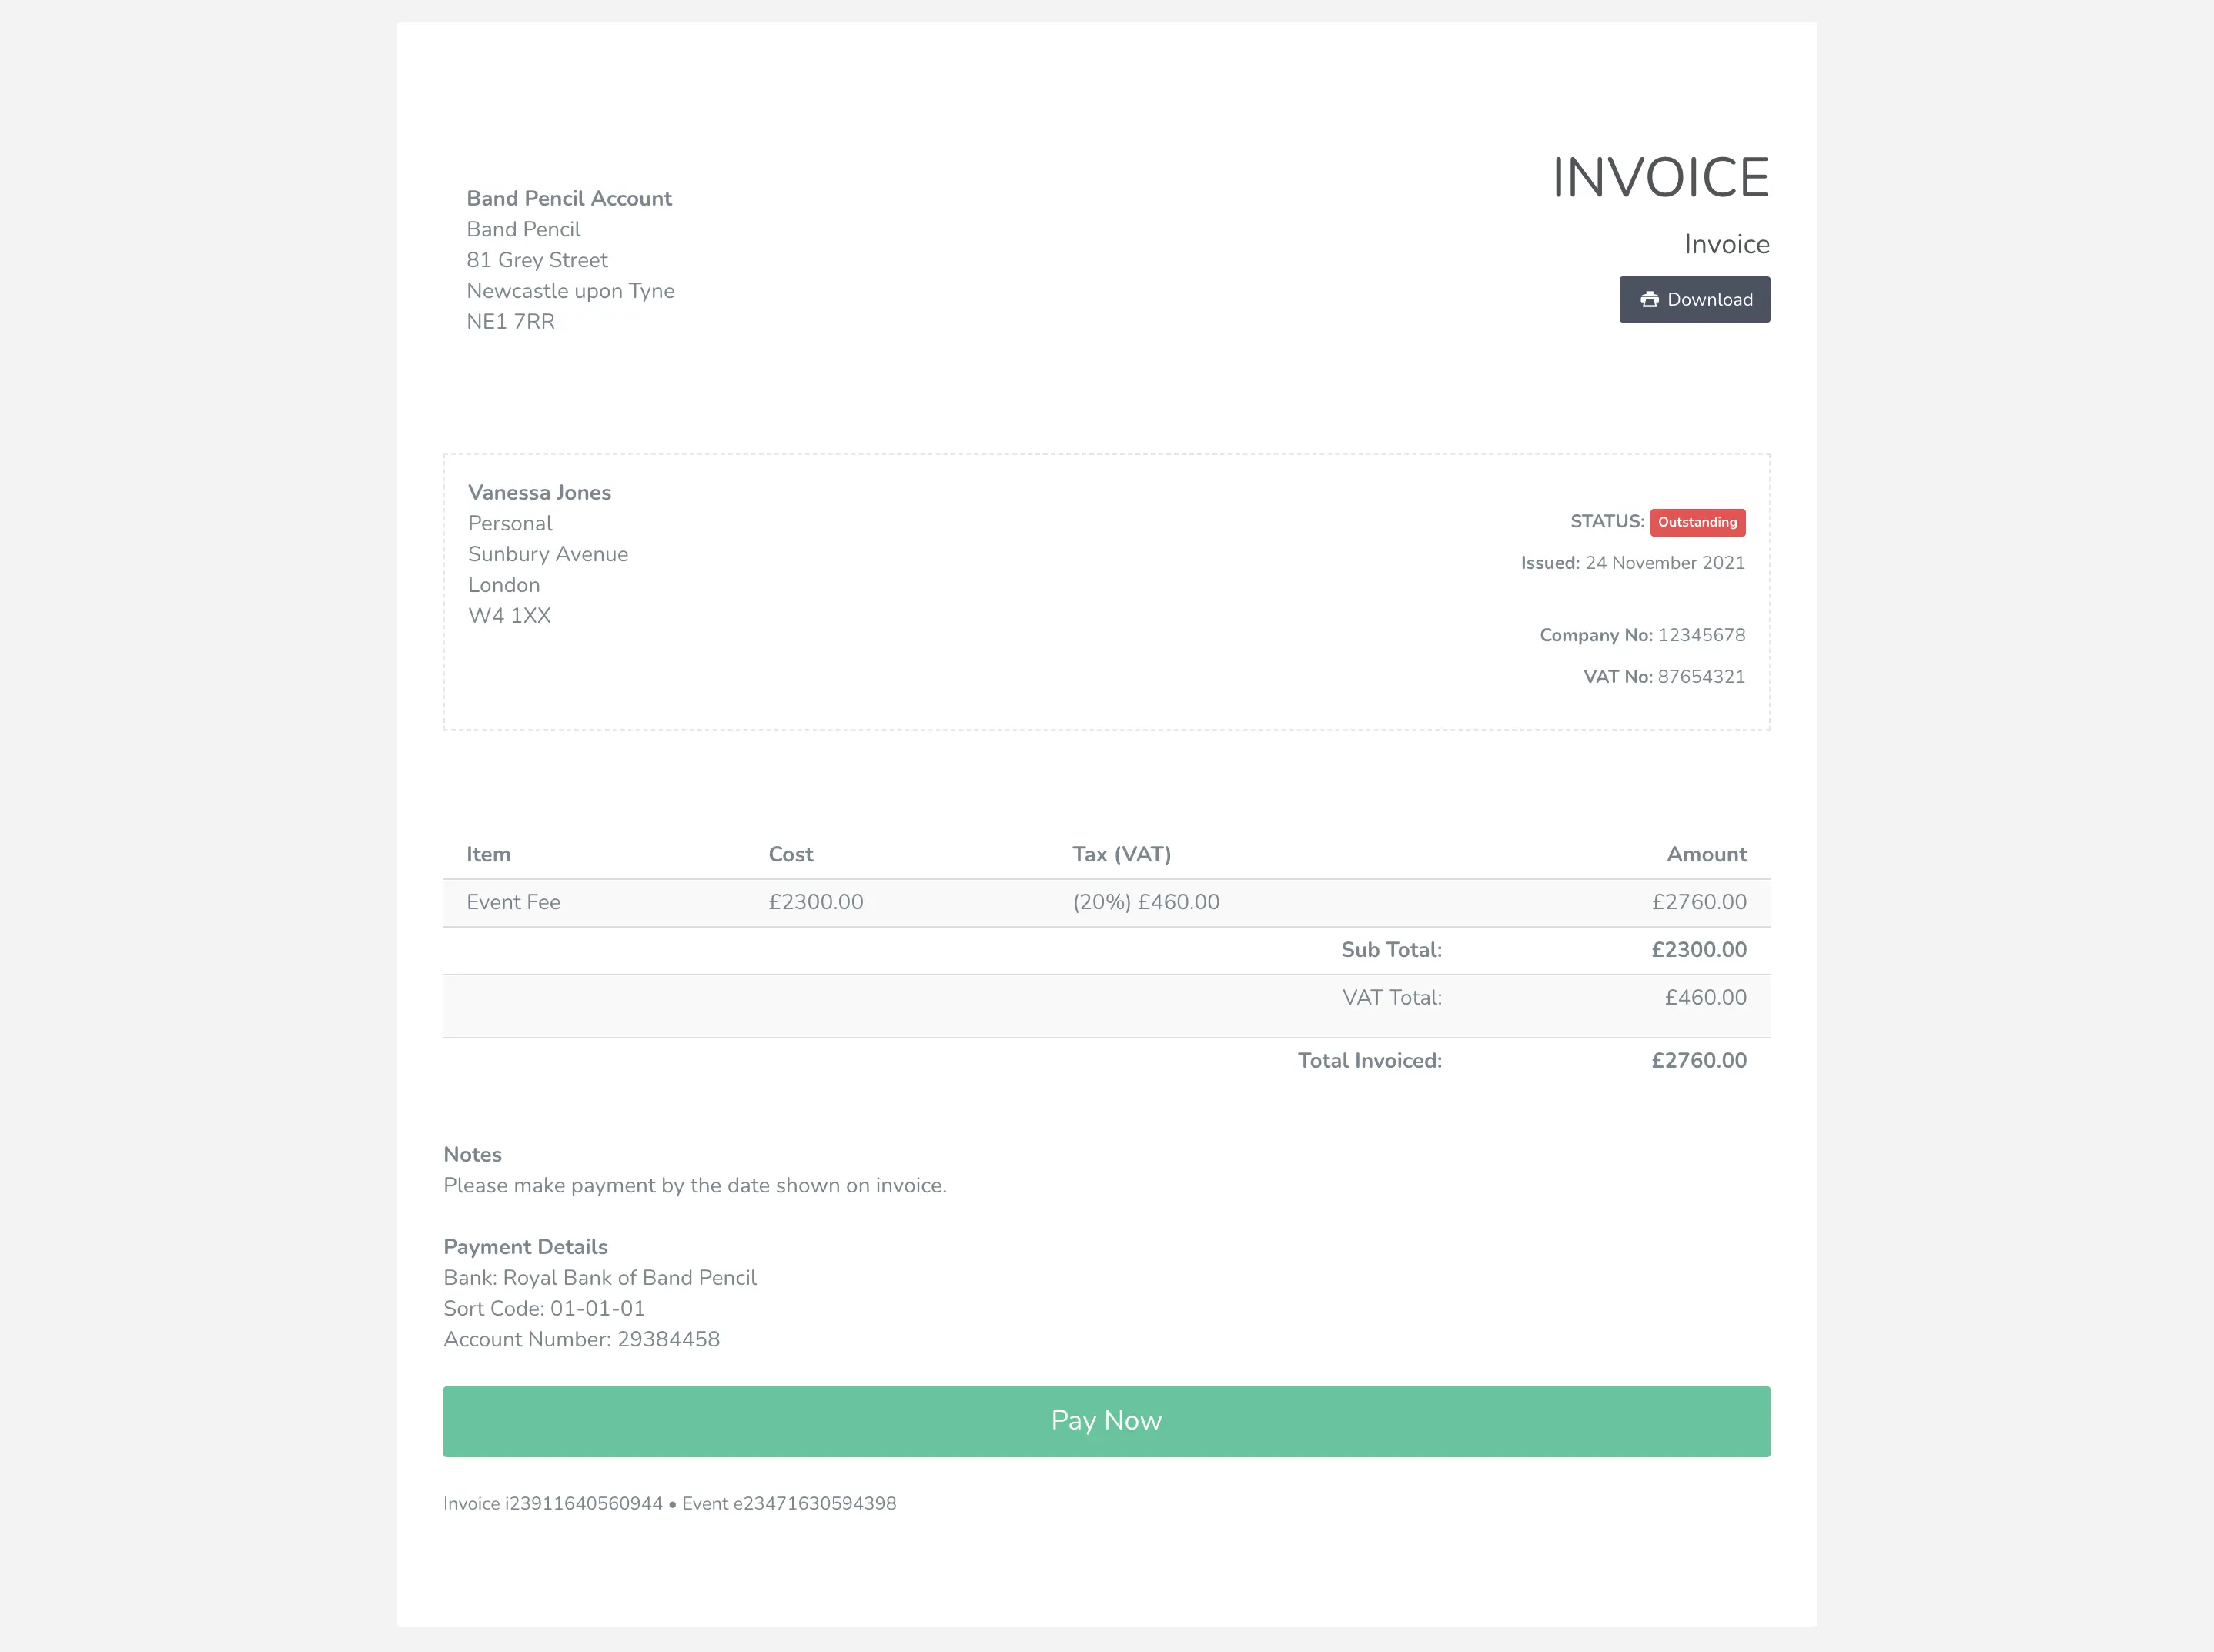Click the 'Band Pencil Account' sender name
The image size is (2214, 1652).
click(x=569, y=198)
